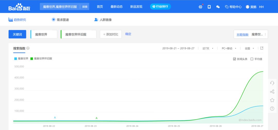Click the green news marker A near 2019-08-23
This screenshot has height=130, width=278.
[x=97, y=118]
